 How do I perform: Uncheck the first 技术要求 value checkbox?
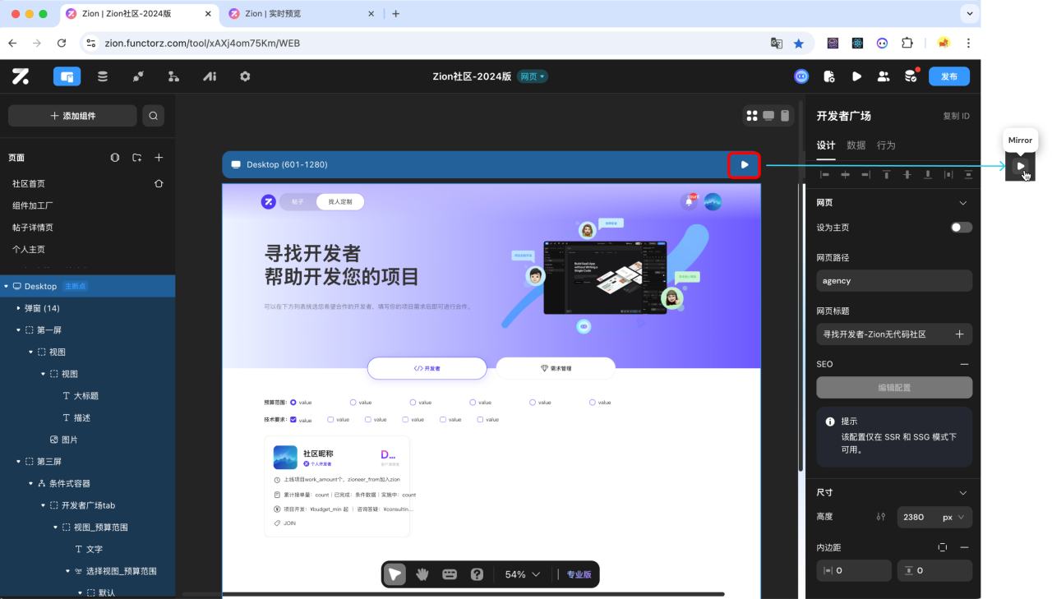[293, 419]
